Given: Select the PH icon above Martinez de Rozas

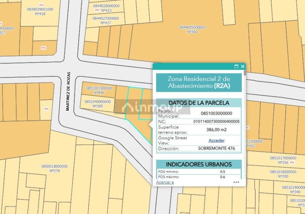Looking at the screenshot, I should point(43,48).
